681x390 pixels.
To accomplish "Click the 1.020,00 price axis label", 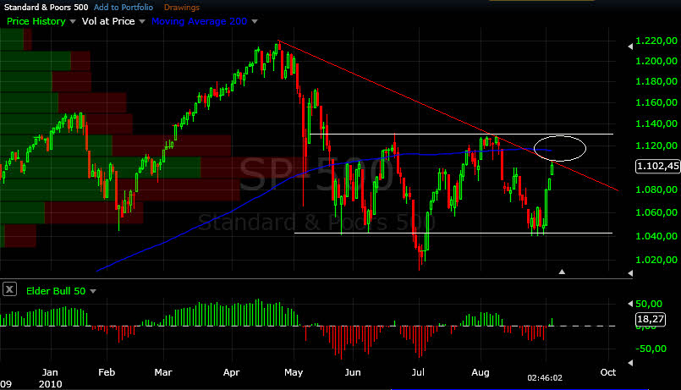I will tap(656, 260).
